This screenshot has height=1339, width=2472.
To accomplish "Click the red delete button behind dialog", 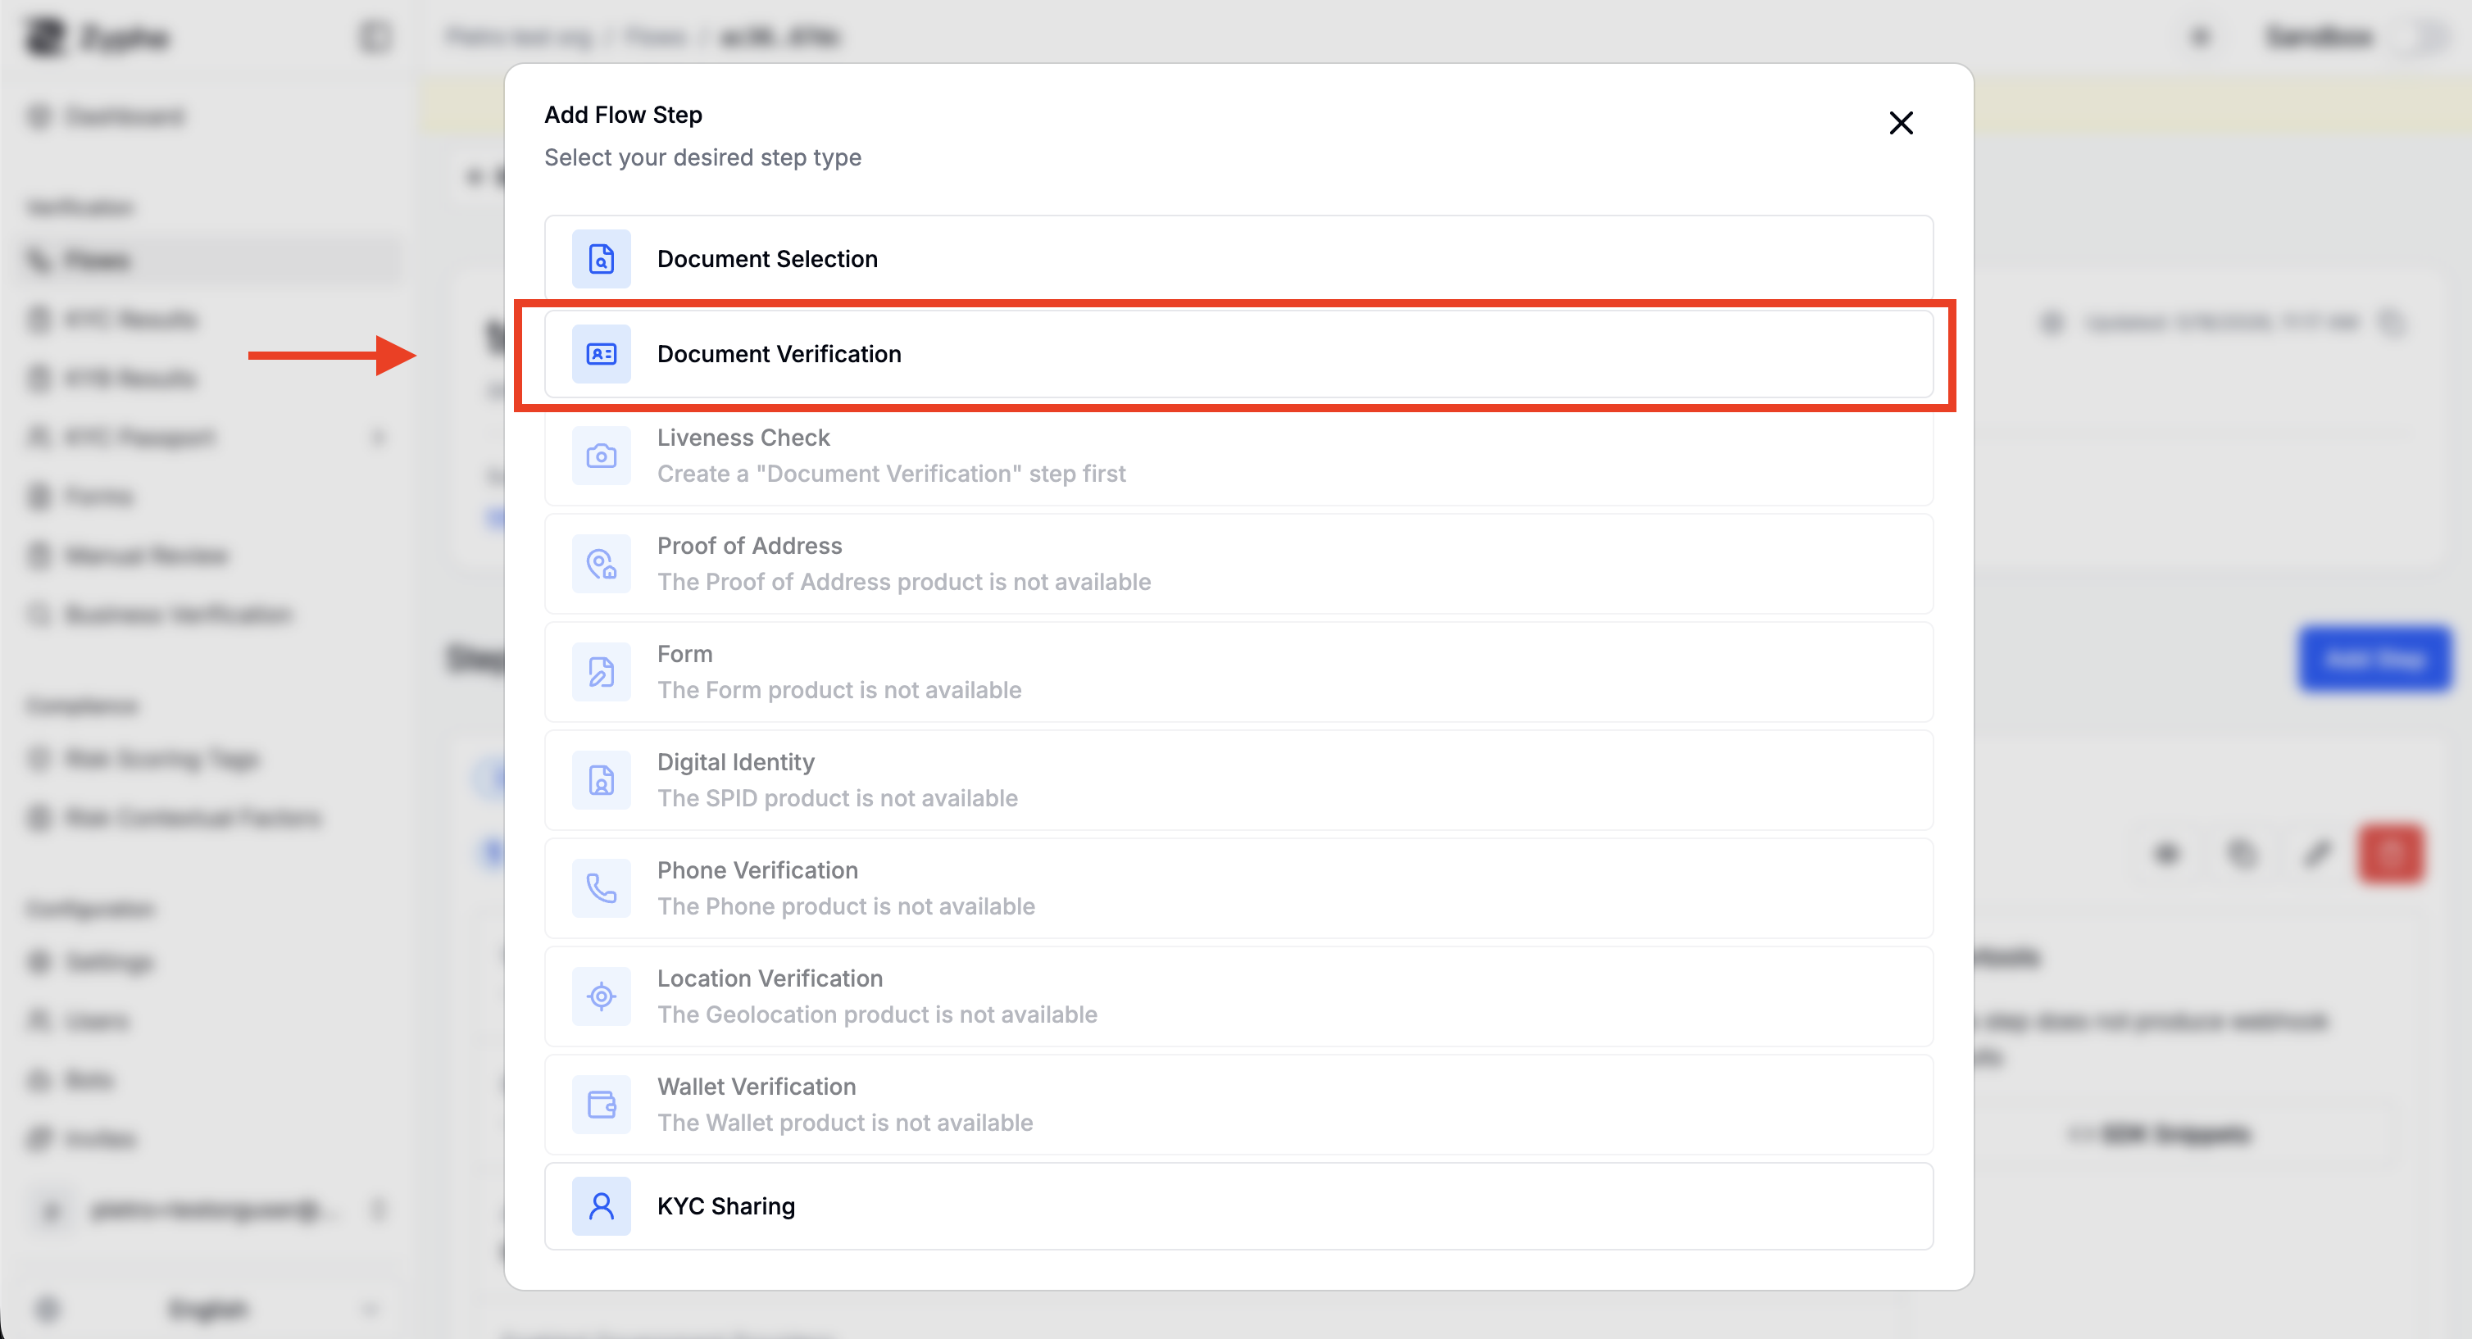I will pos(2392,854).
